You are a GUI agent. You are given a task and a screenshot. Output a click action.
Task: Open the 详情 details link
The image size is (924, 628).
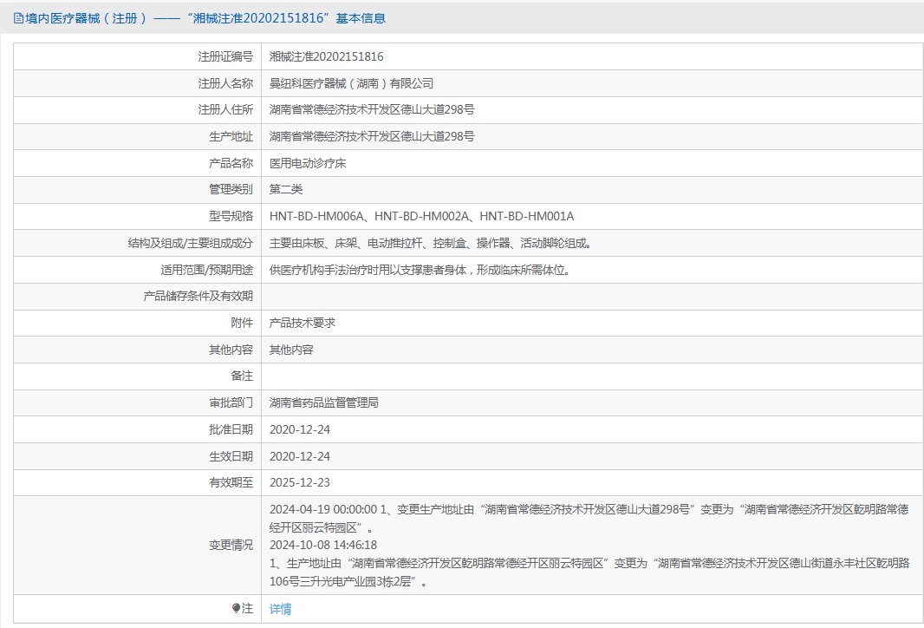coord(281,609)
